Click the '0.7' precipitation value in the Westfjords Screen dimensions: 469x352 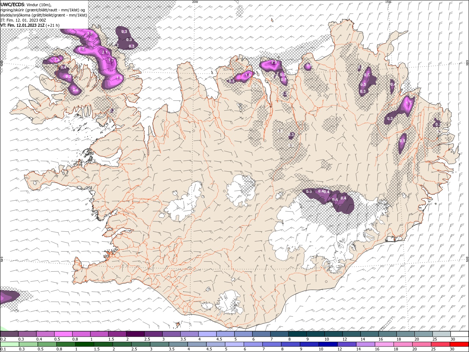click(x=68, y=77)
